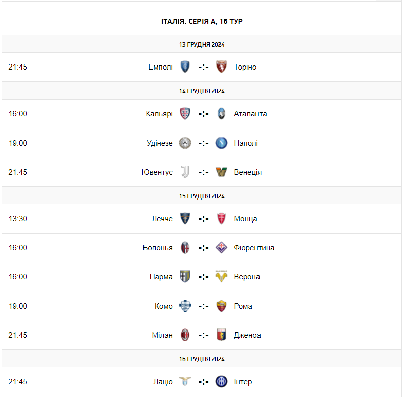Click the Napoli club crest icon
The image size is (403, 397).
(x=221, y=143)
